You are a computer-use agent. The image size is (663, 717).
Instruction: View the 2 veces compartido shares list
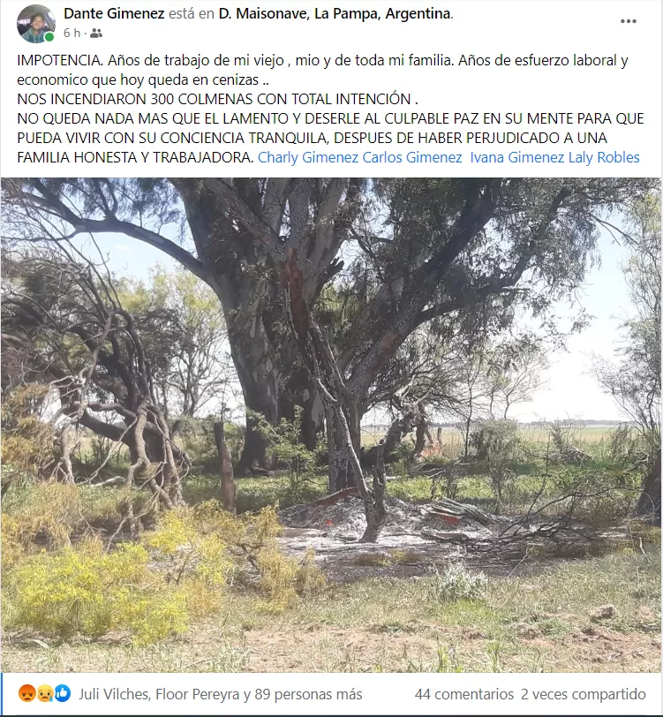[x=584, y=694]
